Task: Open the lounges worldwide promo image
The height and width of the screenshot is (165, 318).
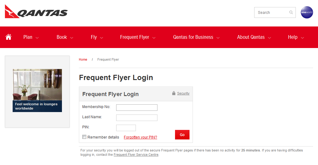Action: tap(37, 91)
